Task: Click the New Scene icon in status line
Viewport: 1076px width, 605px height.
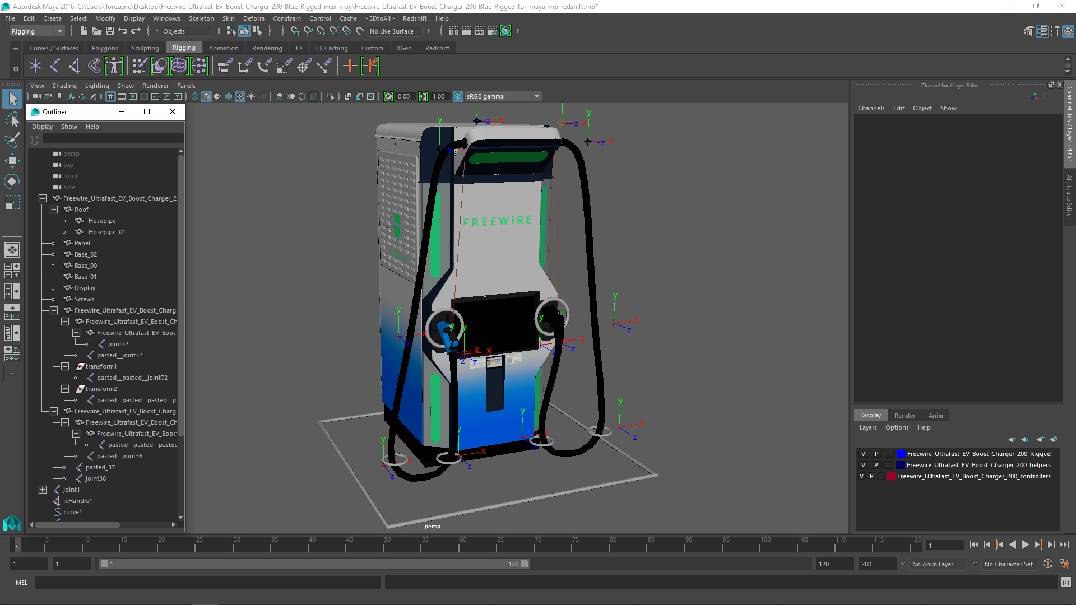Action: (84, 31)
